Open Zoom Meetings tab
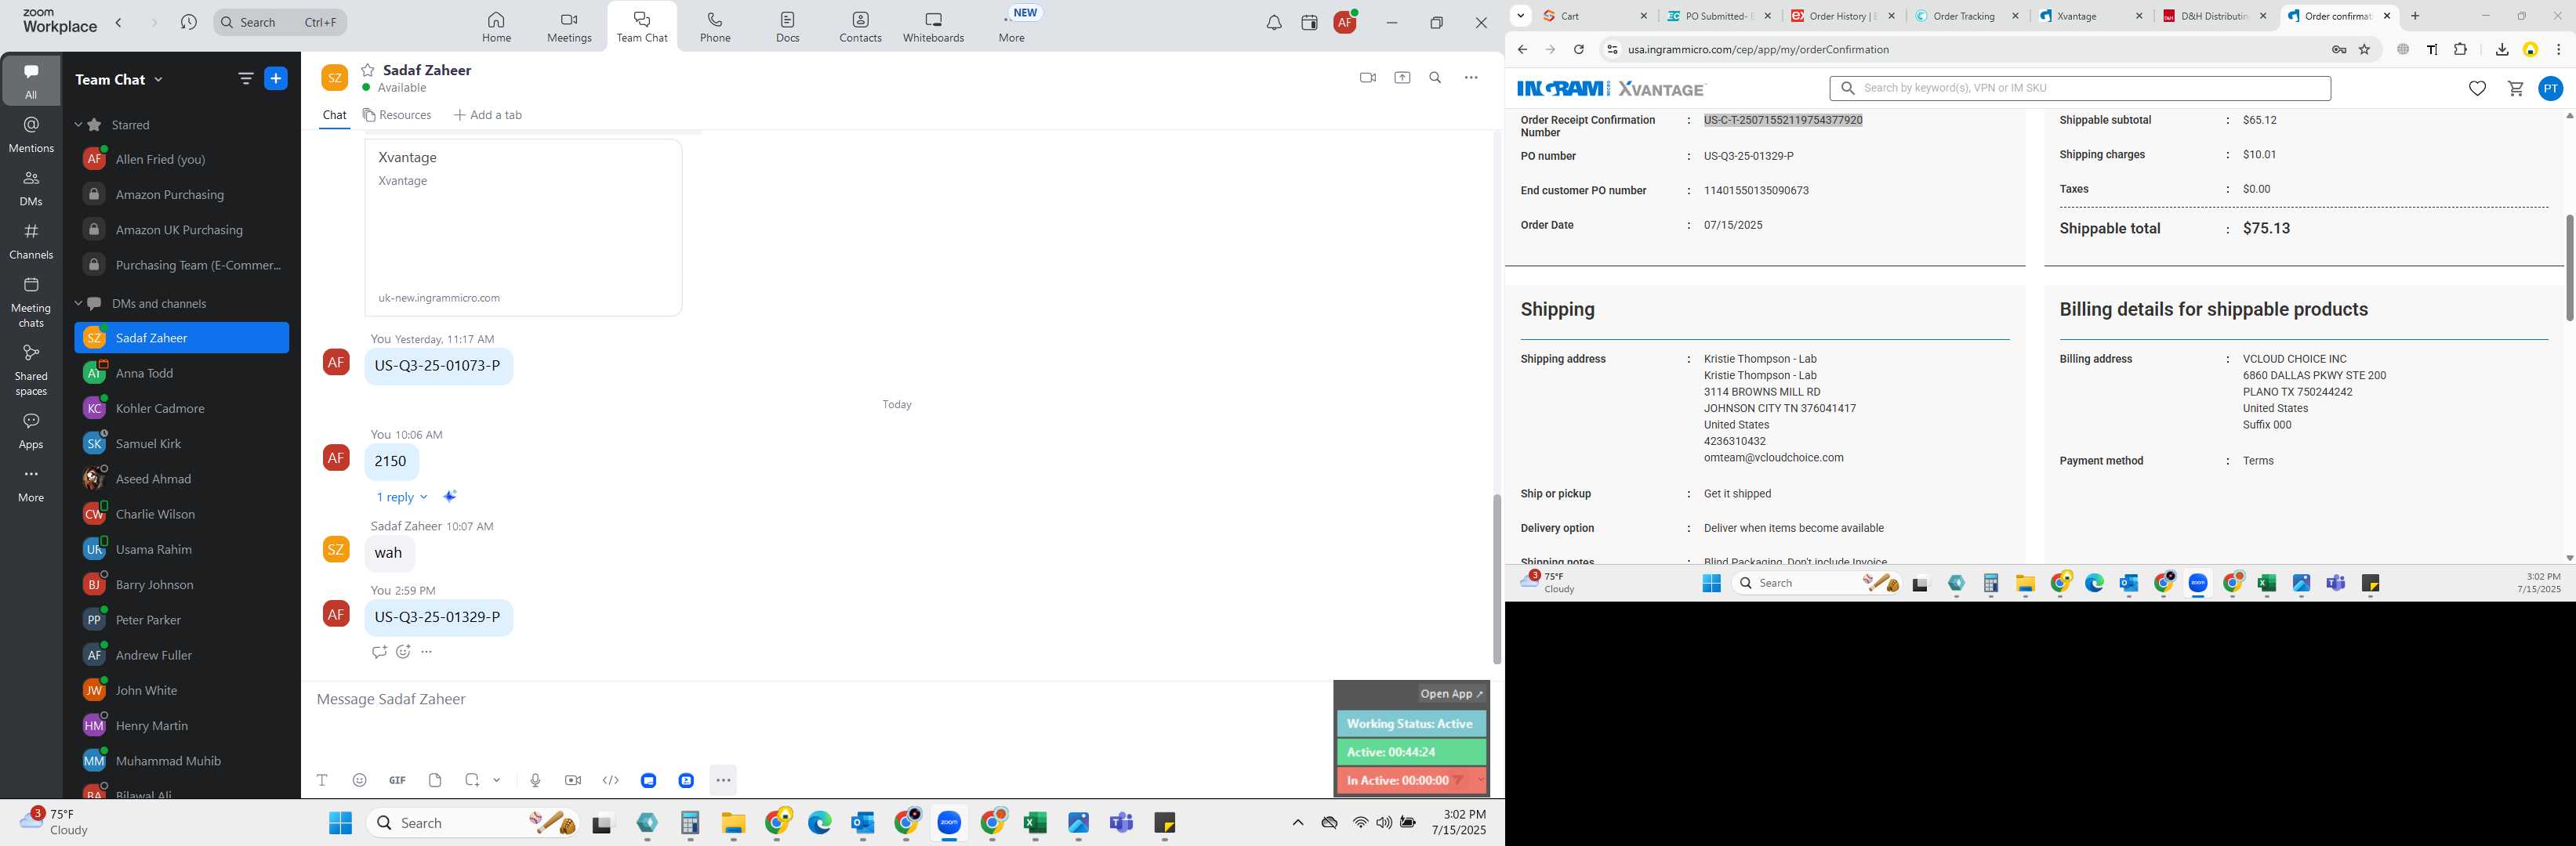2576x846 pixels. 569,27
